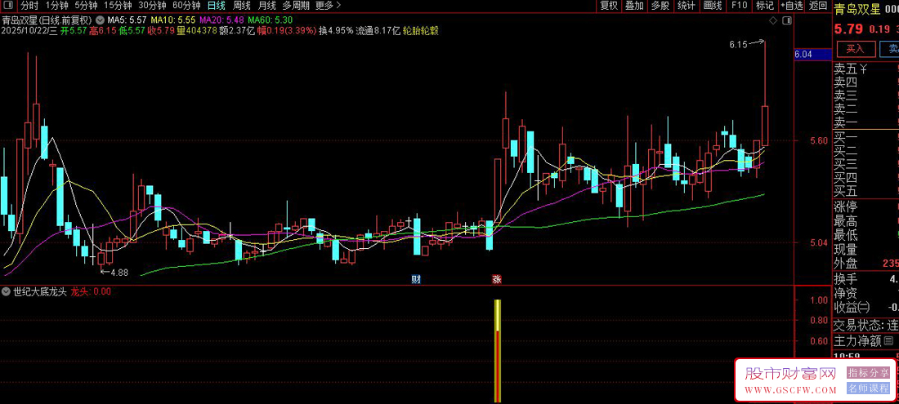Viewport: 899px width, 404px height.
Task: Click the tall indicator signal bar
Action: pos(498,350)
